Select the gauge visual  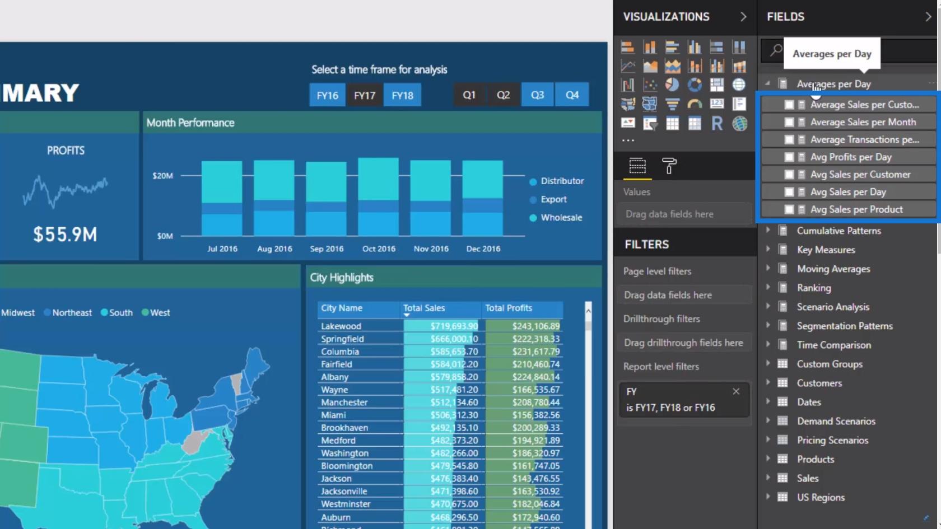pos(695,104)
